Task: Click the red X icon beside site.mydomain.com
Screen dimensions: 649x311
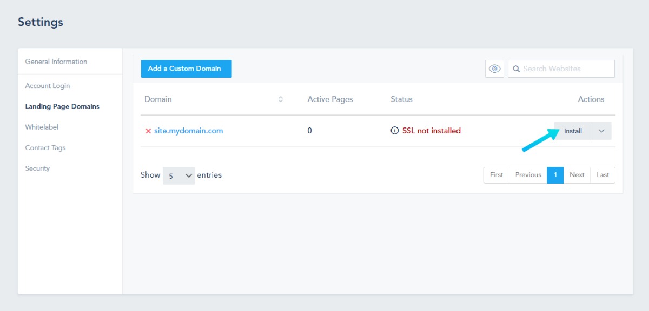Action: point(148,131)
